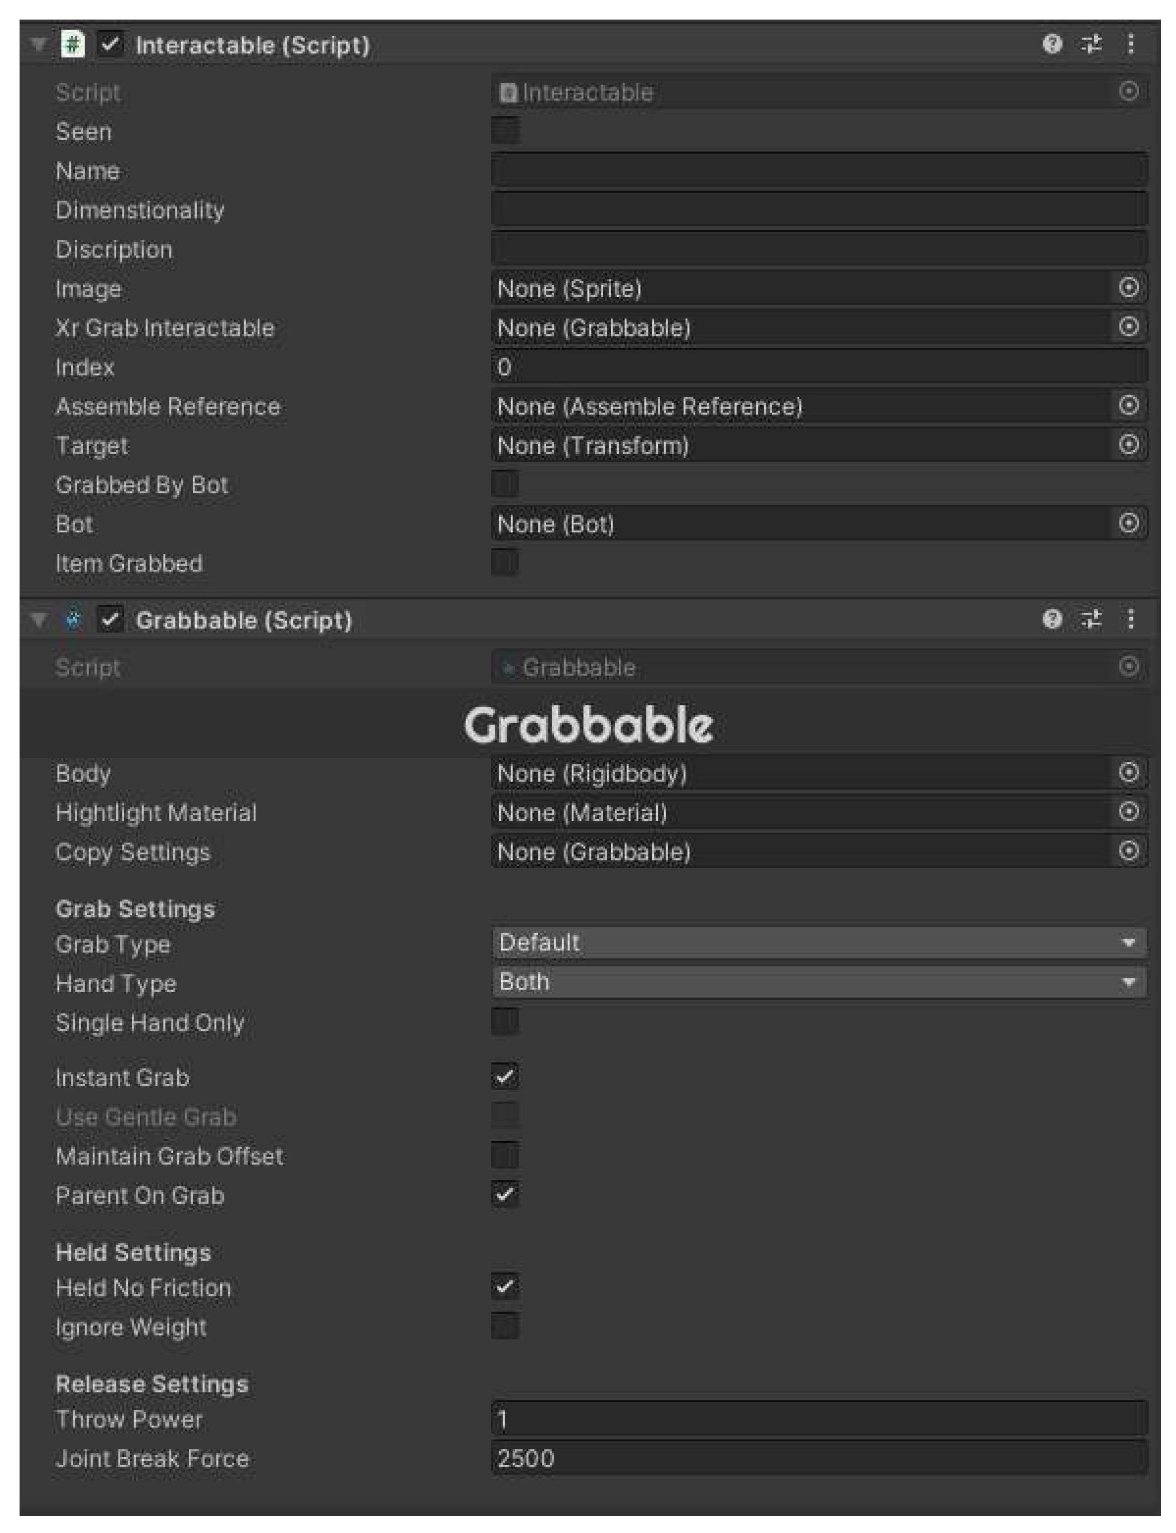Screen dimensions: 1176x1533
Task: Click the Joint Break Force input field
Action: point(818,1459)
